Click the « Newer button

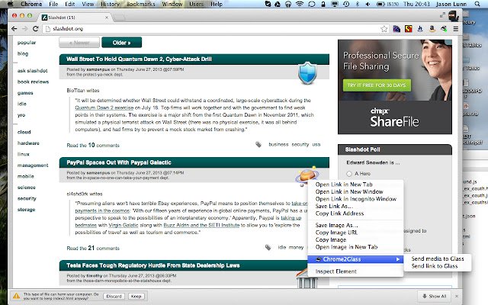tap(79, 43)
